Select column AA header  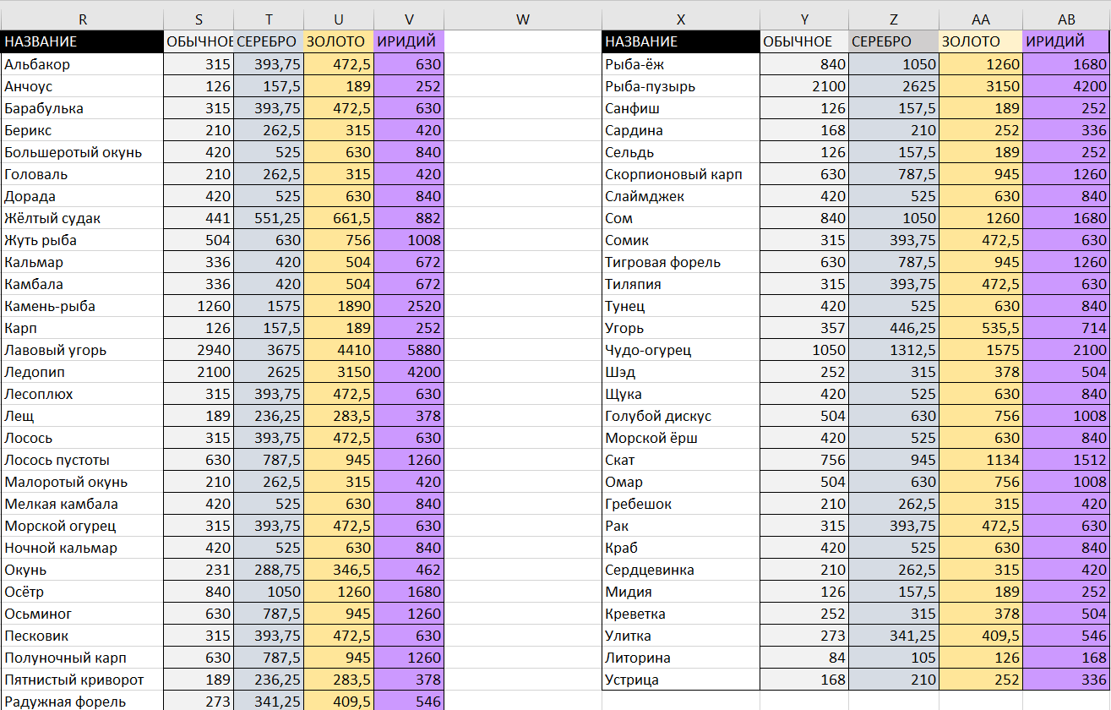pyautogui.click(x=981, y=19)
